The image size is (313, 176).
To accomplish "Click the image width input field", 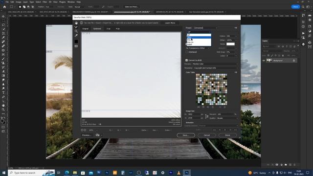I will [194, 114].
